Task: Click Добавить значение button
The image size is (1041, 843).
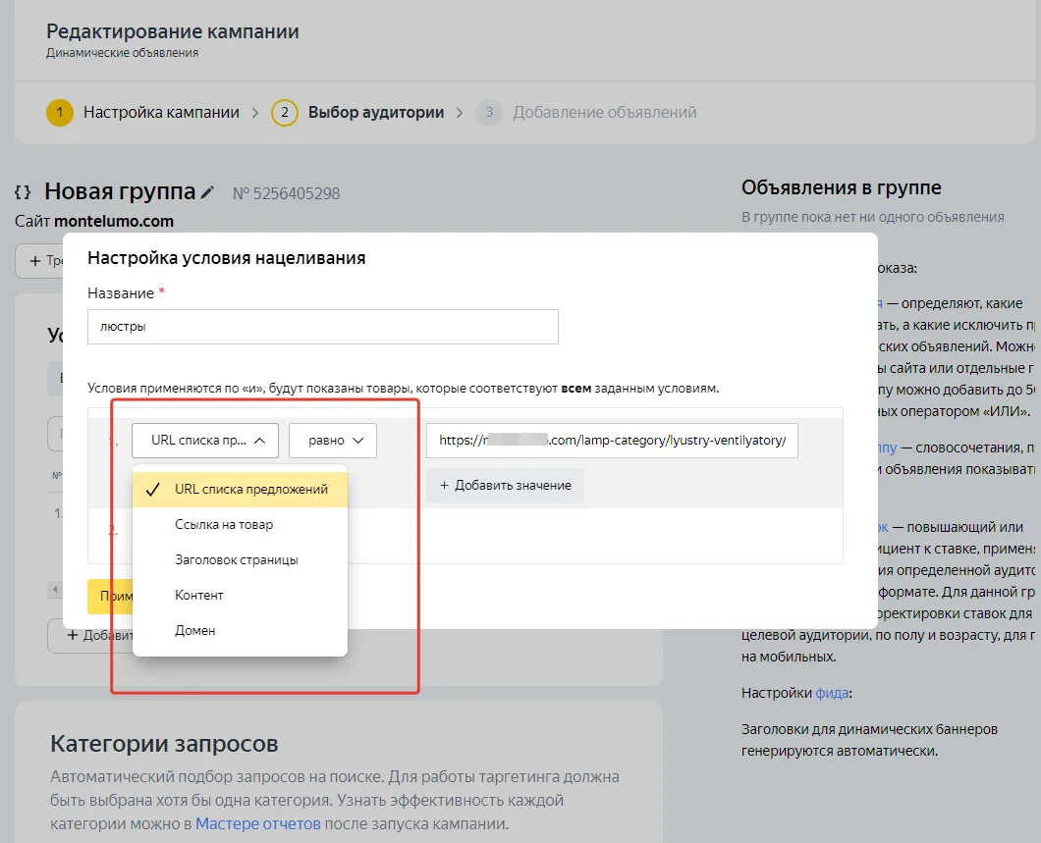Action: pyautogui.click(x=505, y=486)
